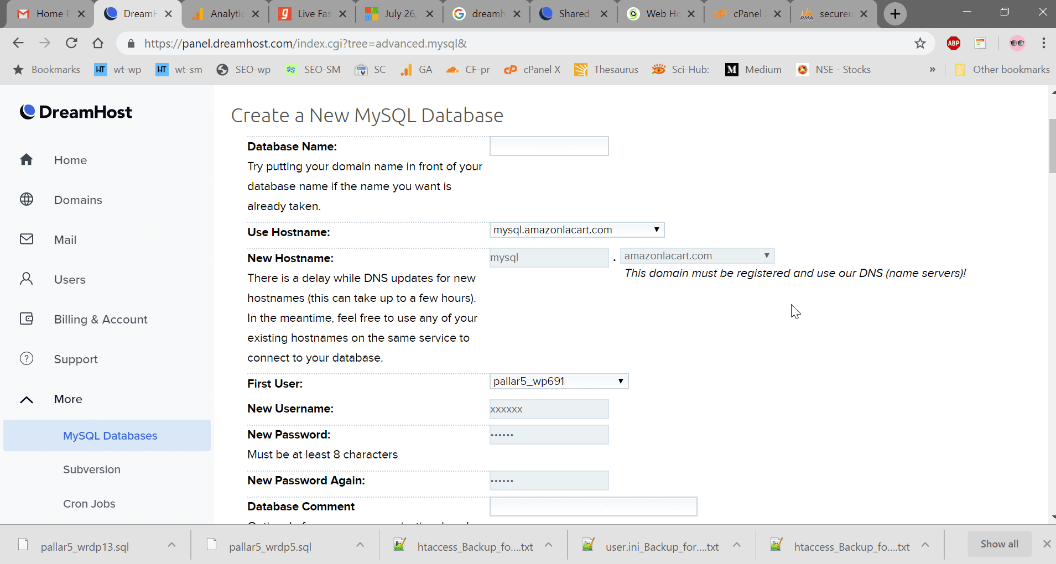Open Billing & Account card icon

(x=27, y=318)
